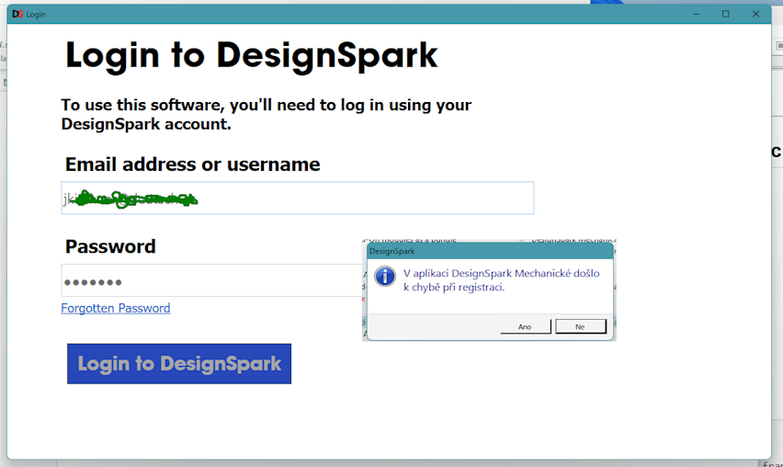
Task: Open the Forgotten Password link
Action: click(x=116, y=308)
